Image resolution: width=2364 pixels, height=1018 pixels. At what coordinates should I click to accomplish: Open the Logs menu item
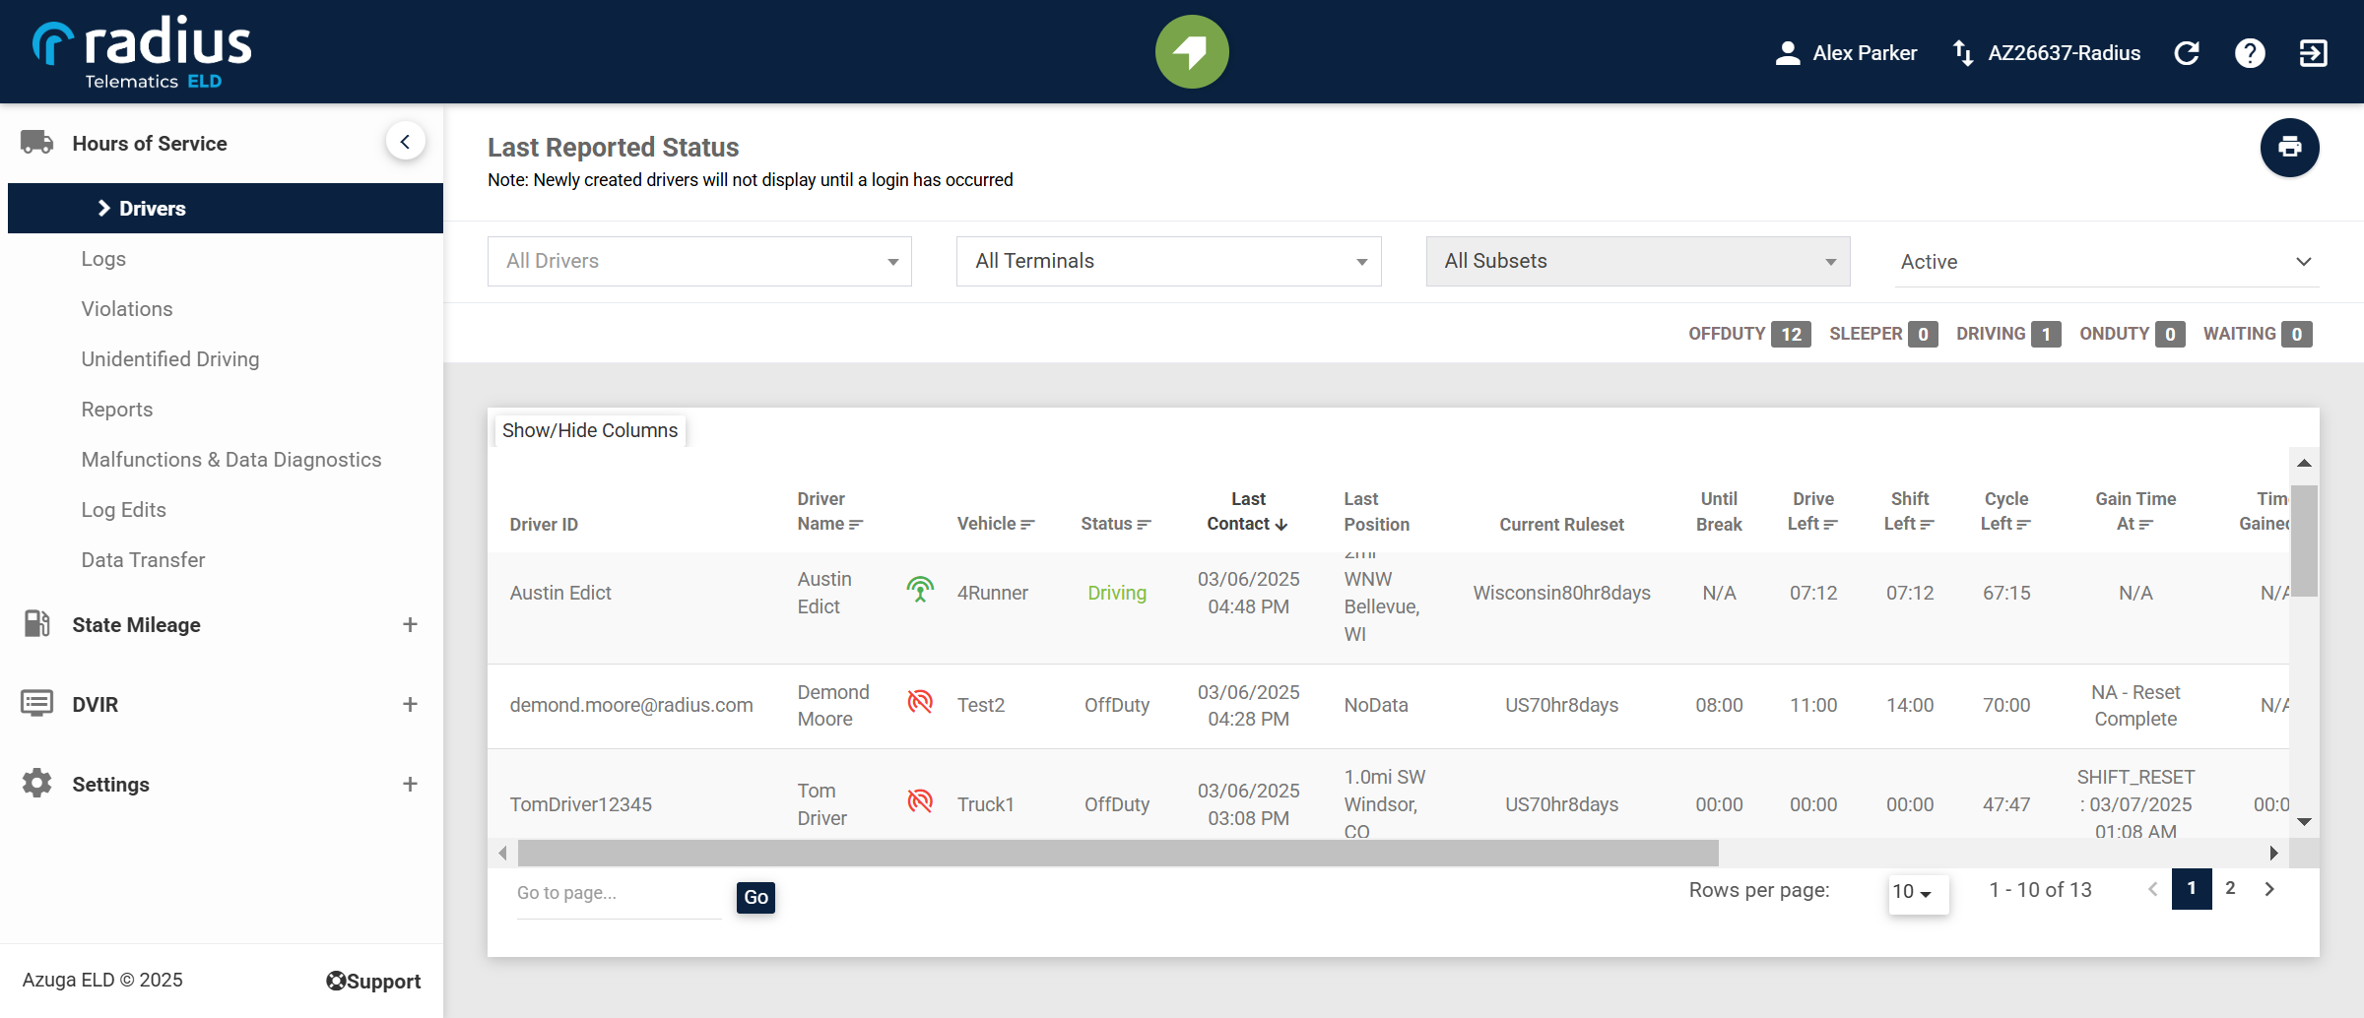(103, 259)
